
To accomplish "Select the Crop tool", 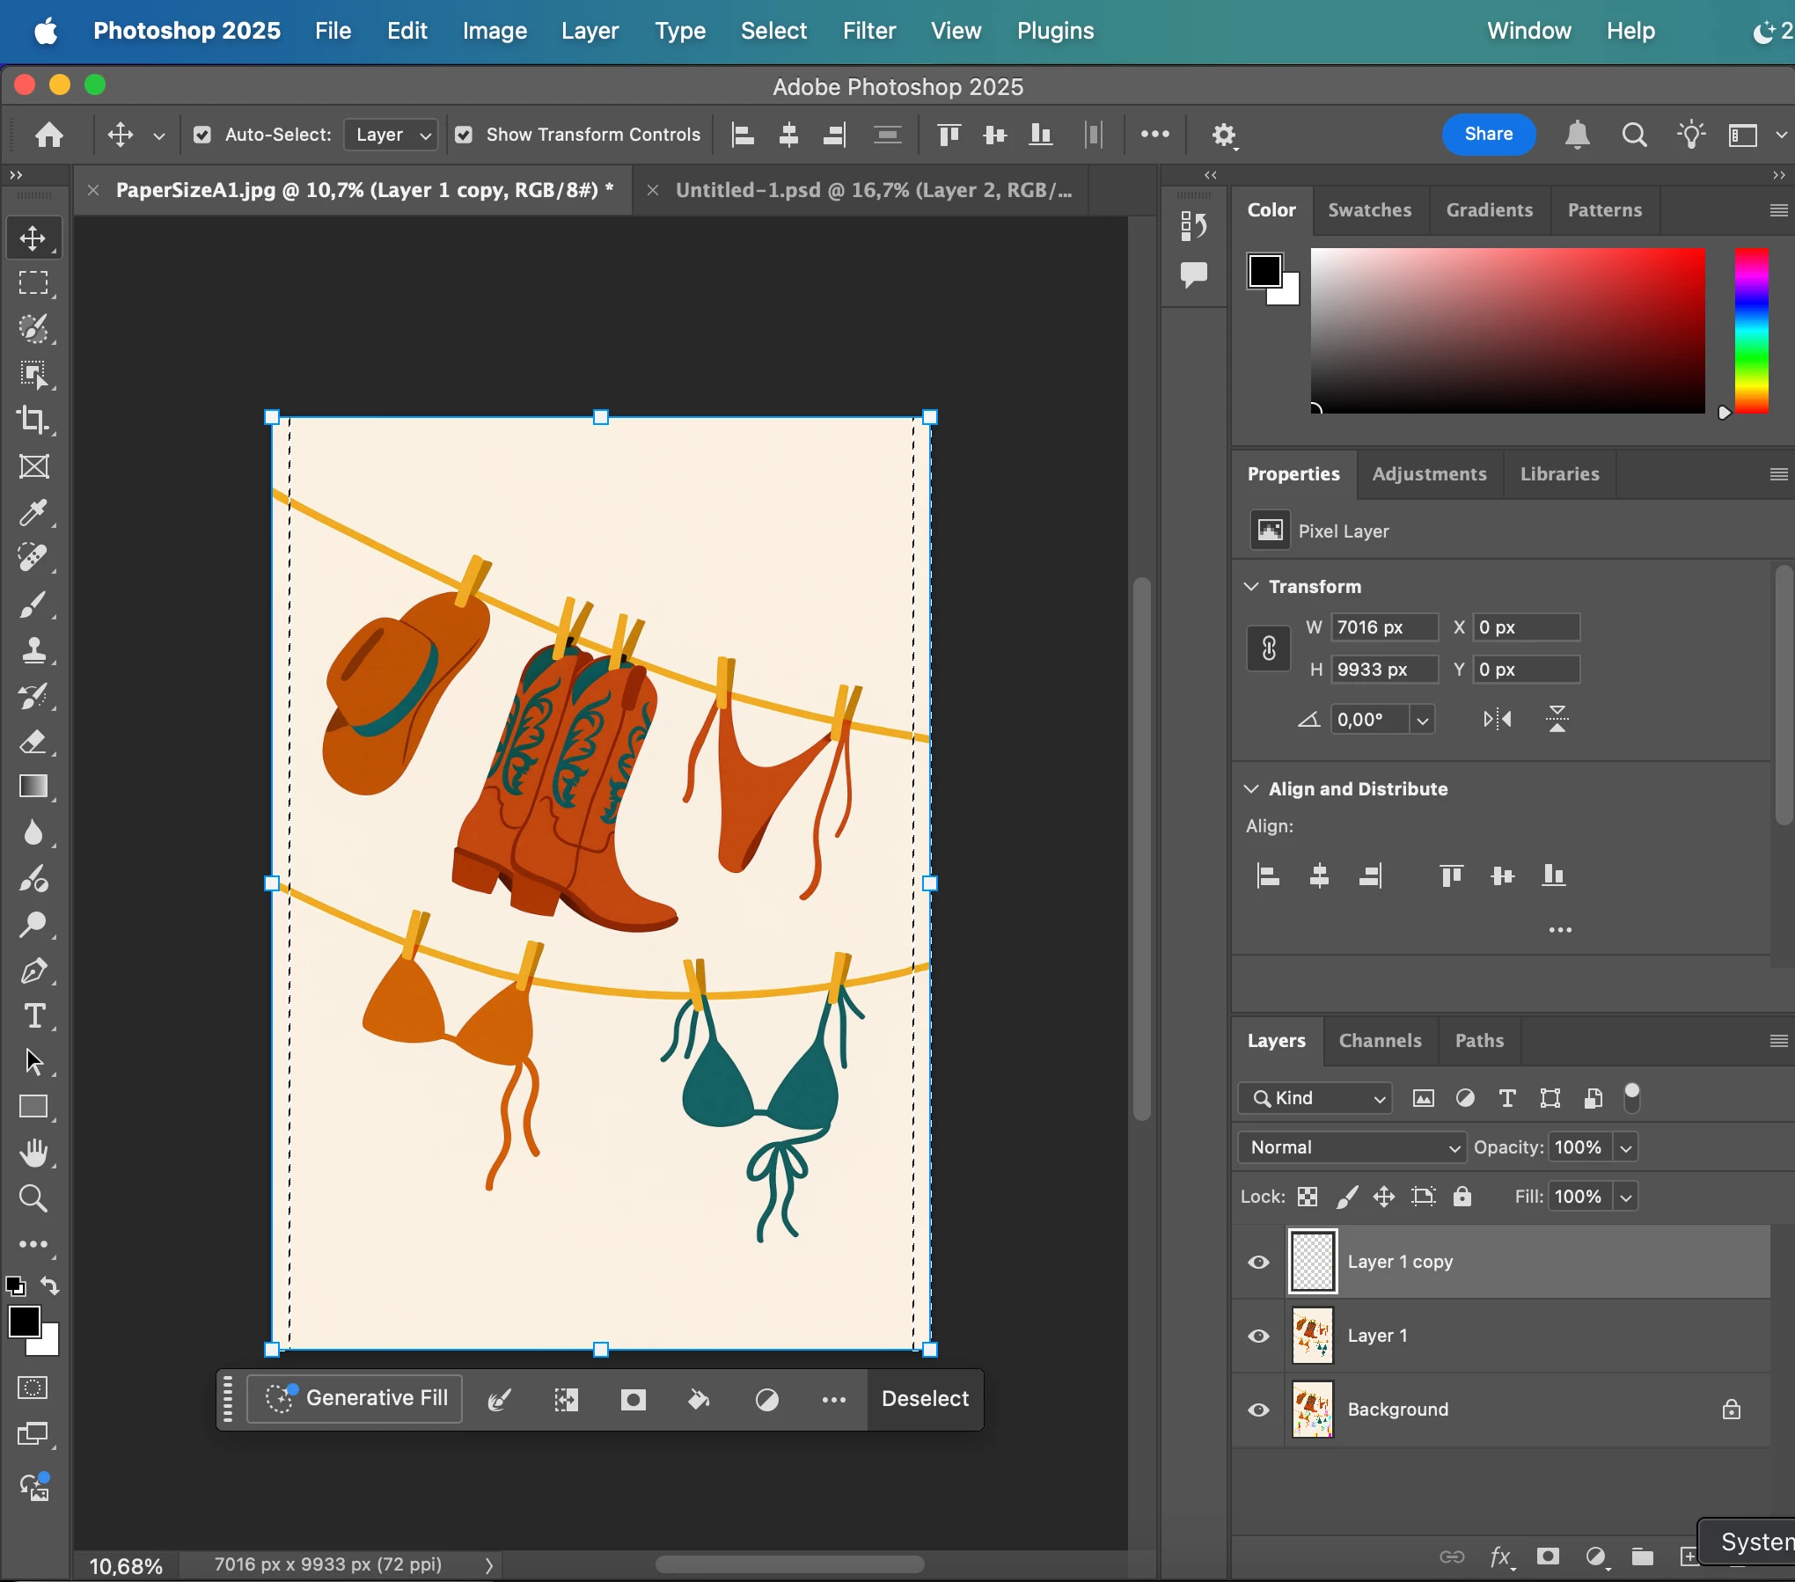I will pos(33,420).
